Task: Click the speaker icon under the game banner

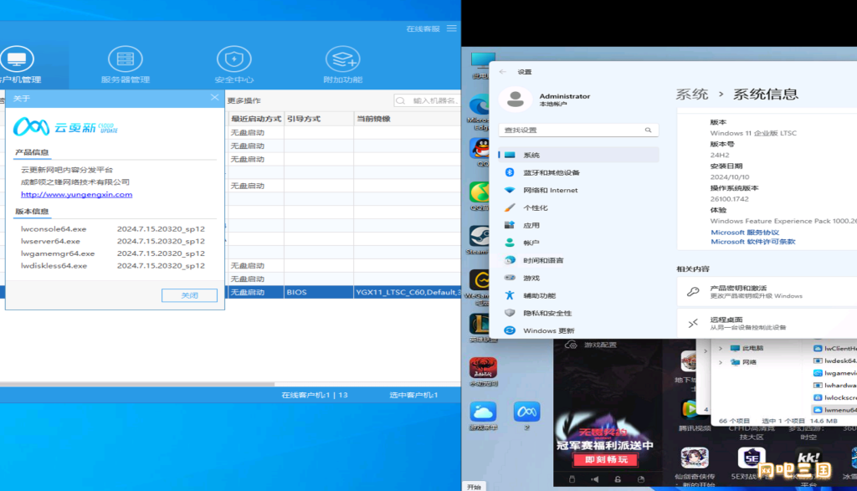Action: point(595,479)
